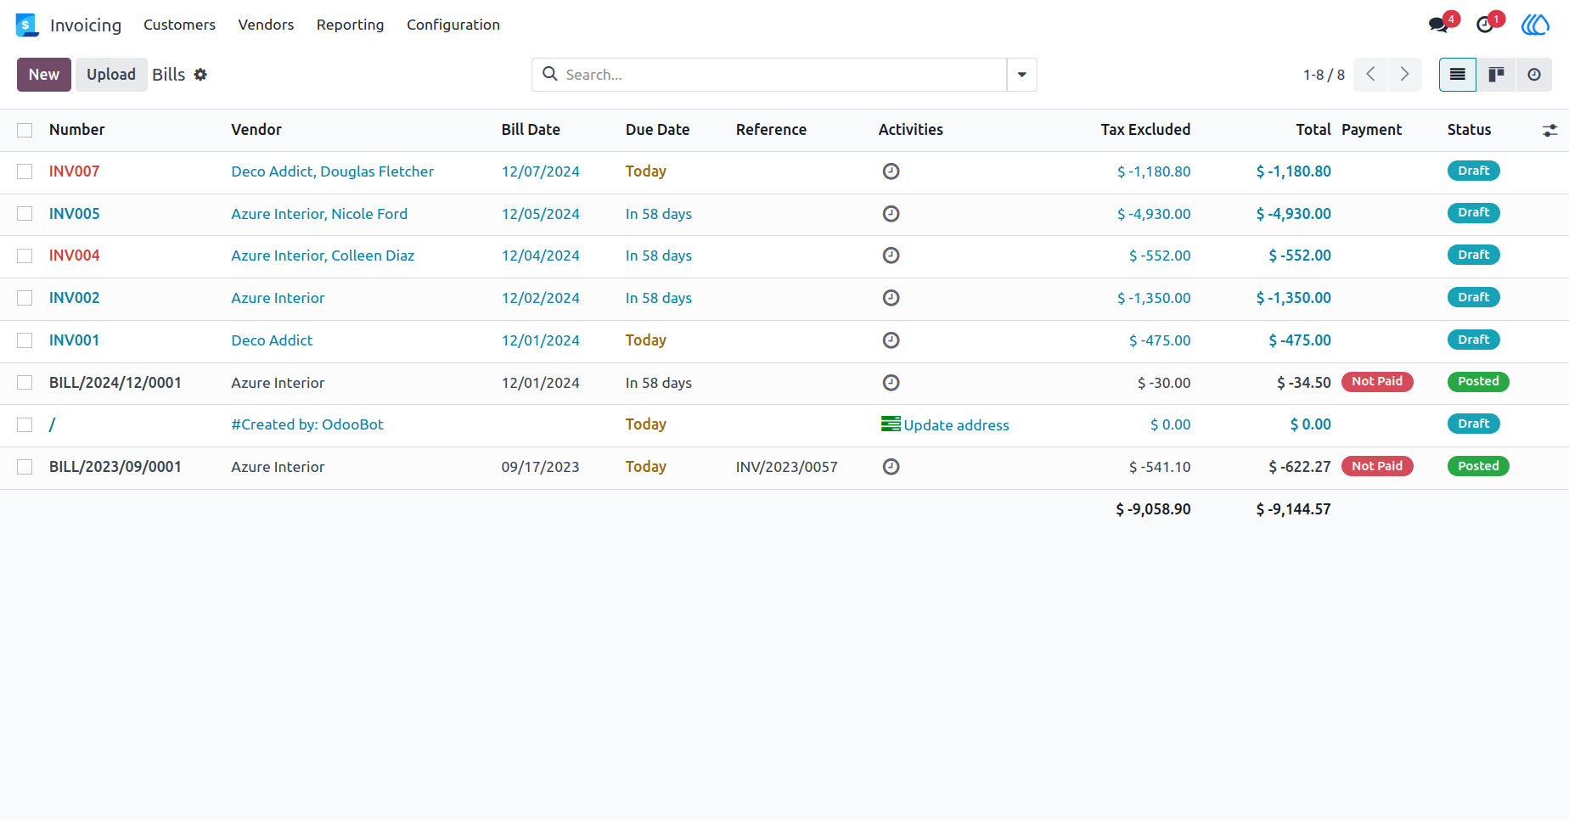The image size is (1569, 820).
Task: Open activity clock for INV002
Action: [x=891, y=298]
